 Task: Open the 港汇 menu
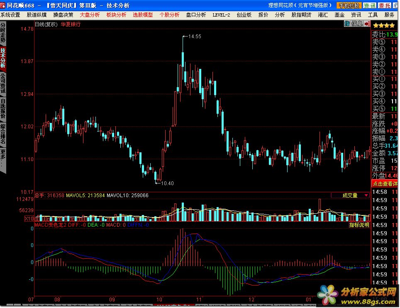323,15
